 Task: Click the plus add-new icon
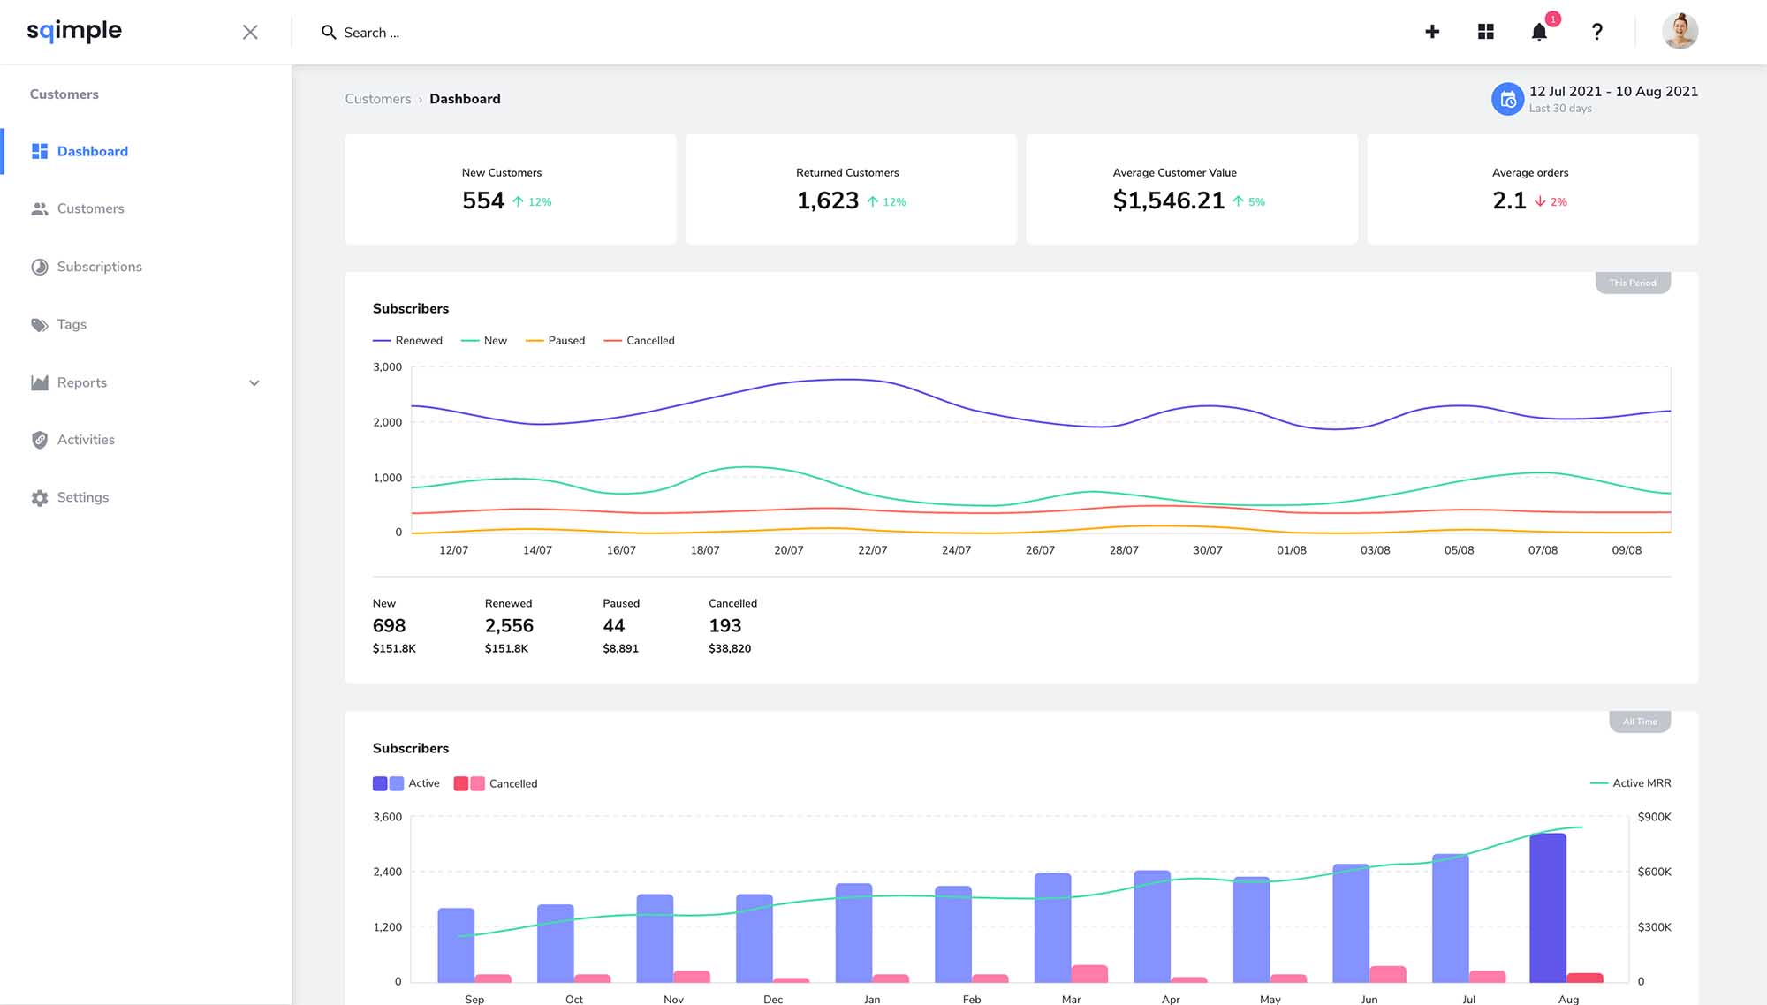click(x=1432, y=32)
